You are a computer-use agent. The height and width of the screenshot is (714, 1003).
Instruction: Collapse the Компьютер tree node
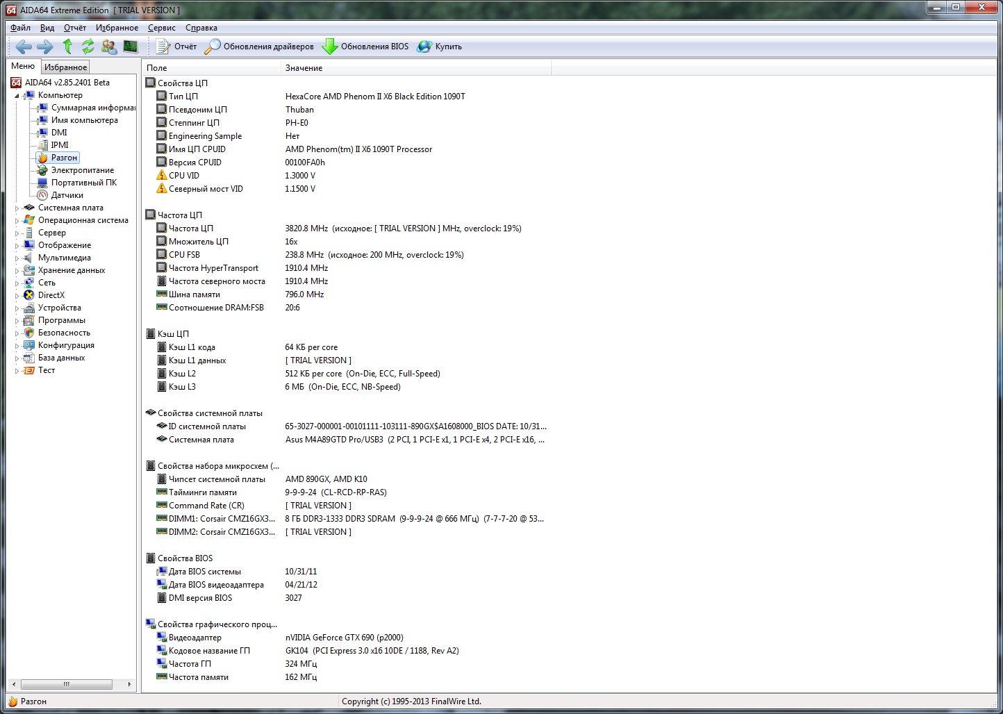click(17, 96)
